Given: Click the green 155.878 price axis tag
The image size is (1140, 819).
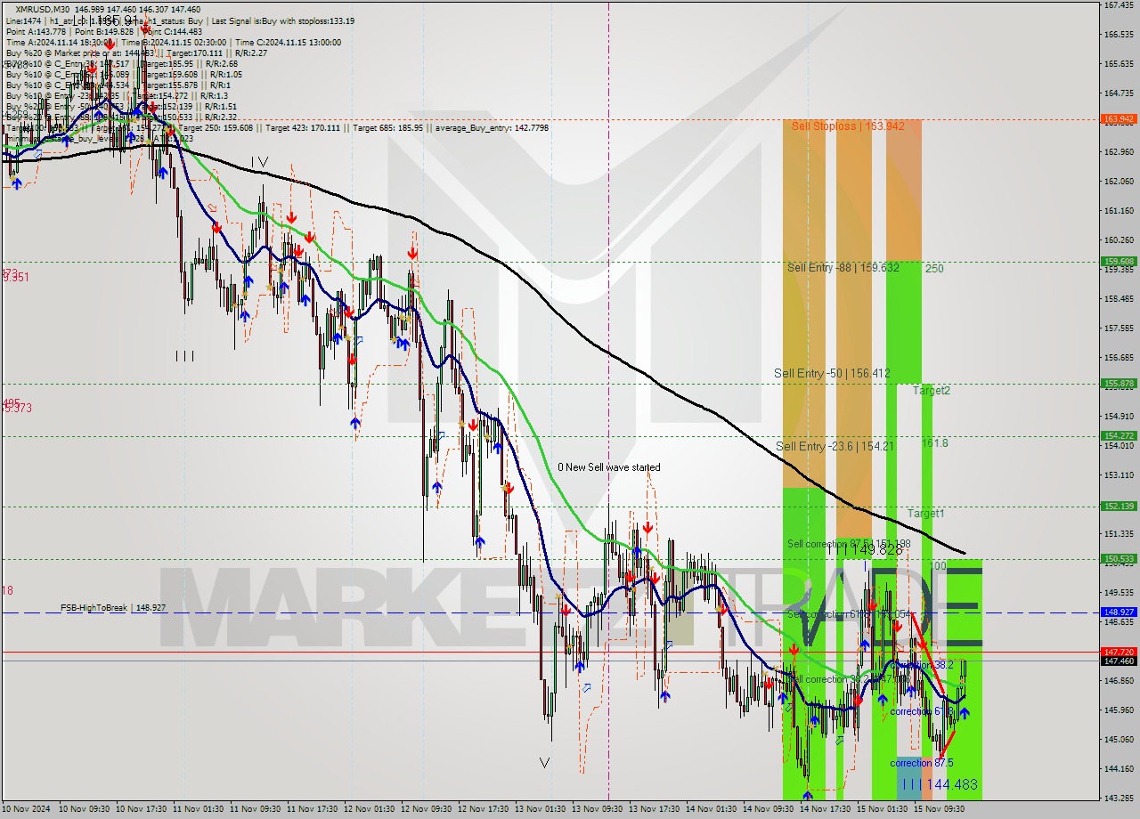Looking at the screenshot, I should tap(1118, 384).
